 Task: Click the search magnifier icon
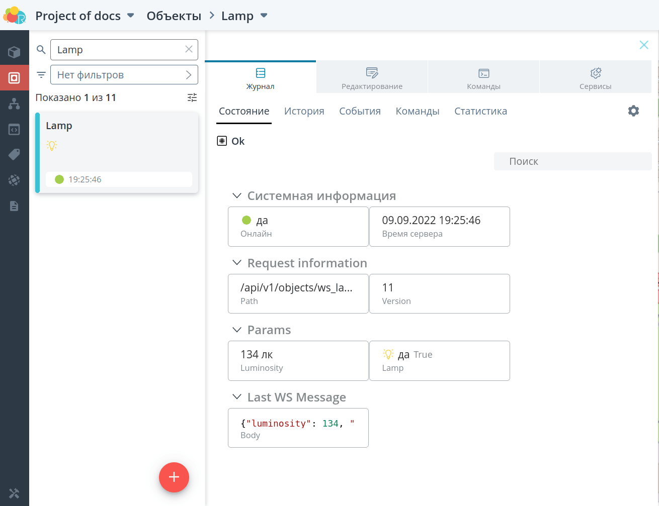click(x=41, y=50)
